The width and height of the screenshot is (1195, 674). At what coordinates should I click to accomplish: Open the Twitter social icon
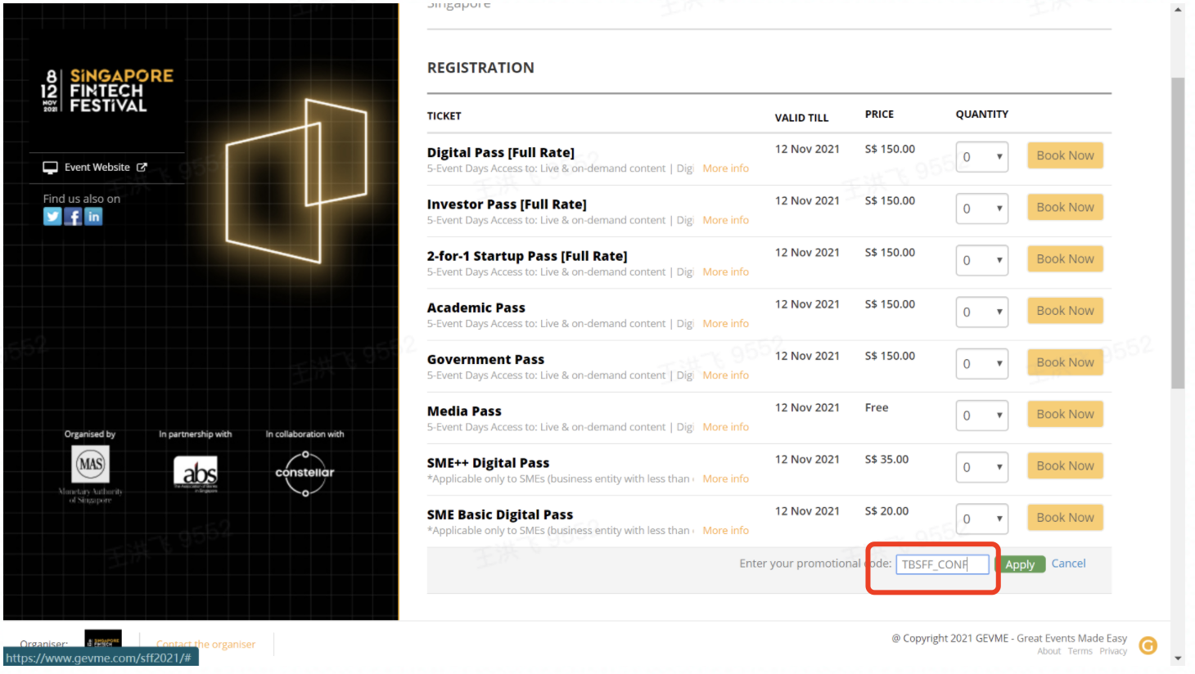52,217
